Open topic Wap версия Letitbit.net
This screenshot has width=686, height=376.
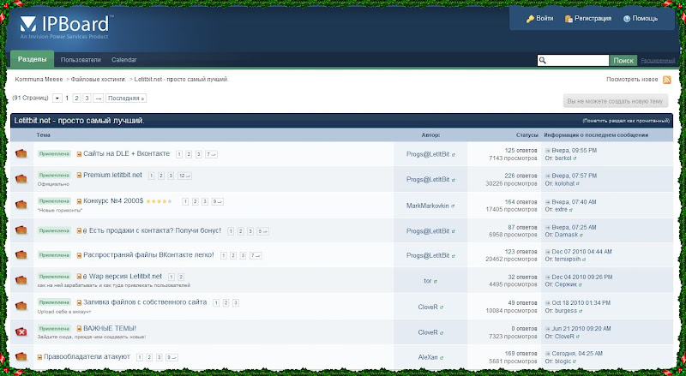(x=125, y=277)
